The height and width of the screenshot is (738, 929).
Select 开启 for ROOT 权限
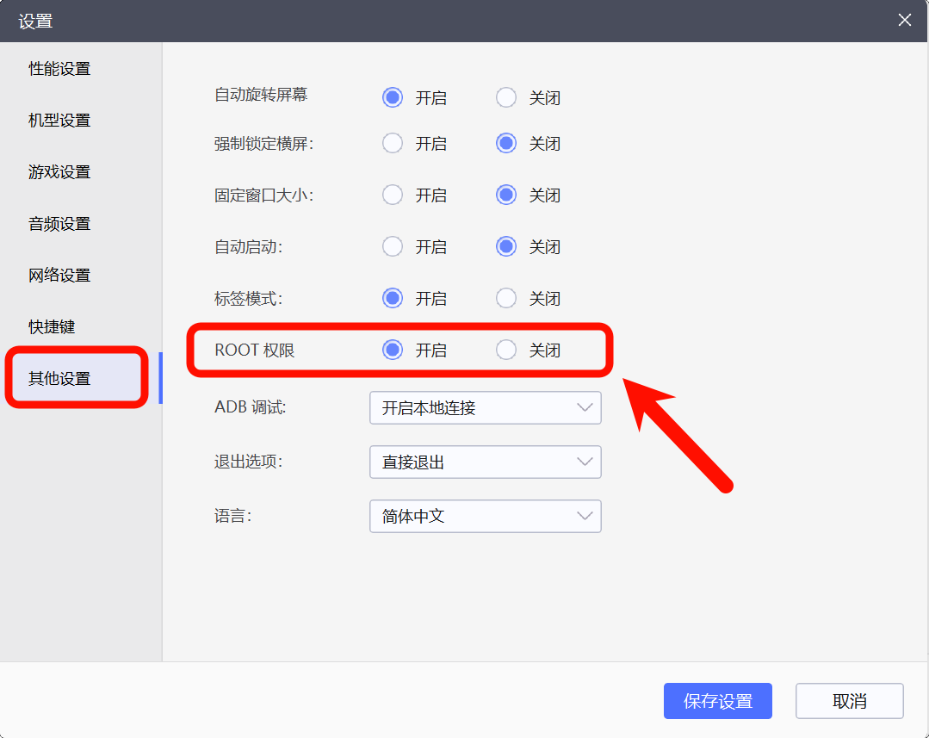coord(393,350)
